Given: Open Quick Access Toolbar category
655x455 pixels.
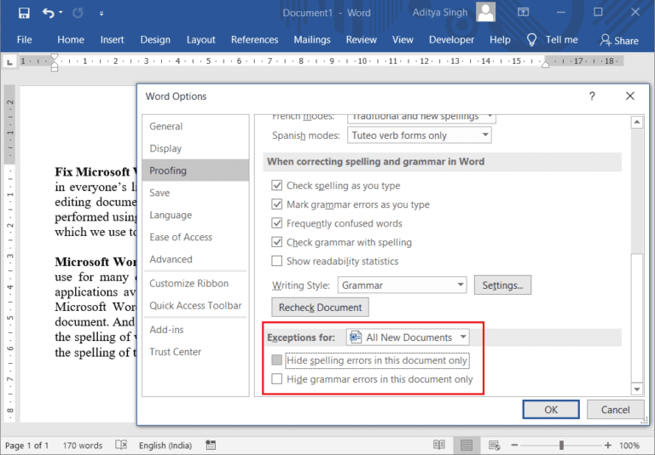Looking at the screenshot, I should pos(195,305).
